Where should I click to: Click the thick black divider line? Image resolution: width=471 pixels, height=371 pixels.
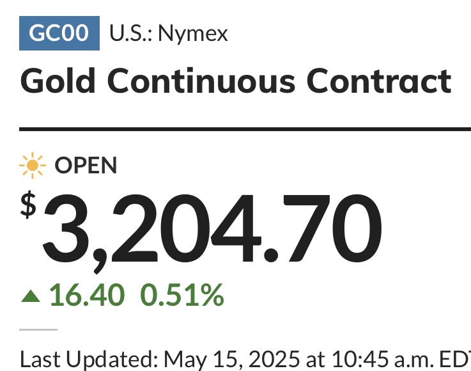245,129
